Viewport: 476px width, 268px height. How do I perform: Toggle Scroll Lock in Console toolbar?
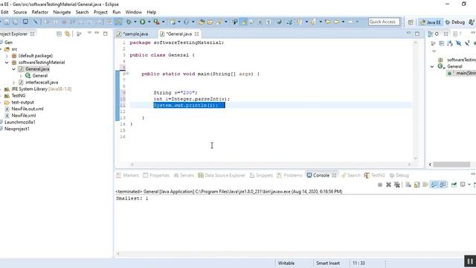[x=416, y=185]
